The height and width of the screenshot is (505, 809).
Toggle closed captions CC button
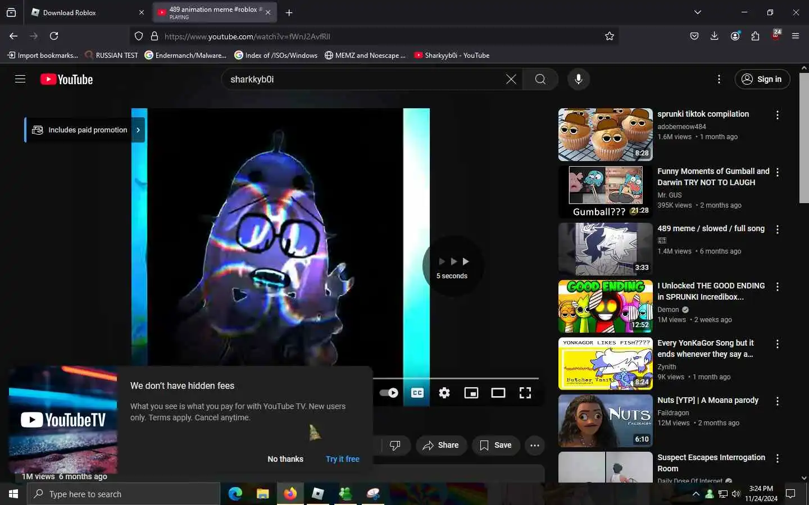click(417, 393)
